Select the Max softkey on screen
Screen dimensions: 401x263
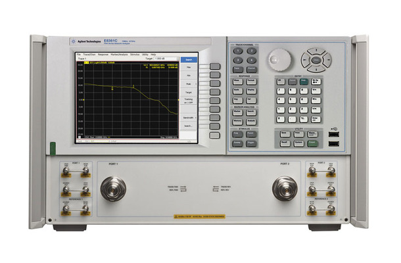click(189, 67)
